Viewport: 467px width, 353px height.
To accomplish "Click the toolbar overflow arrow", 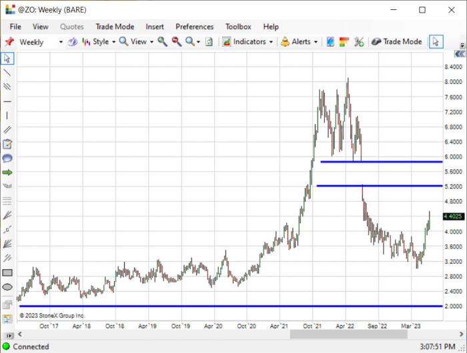I will pos(462,45).
